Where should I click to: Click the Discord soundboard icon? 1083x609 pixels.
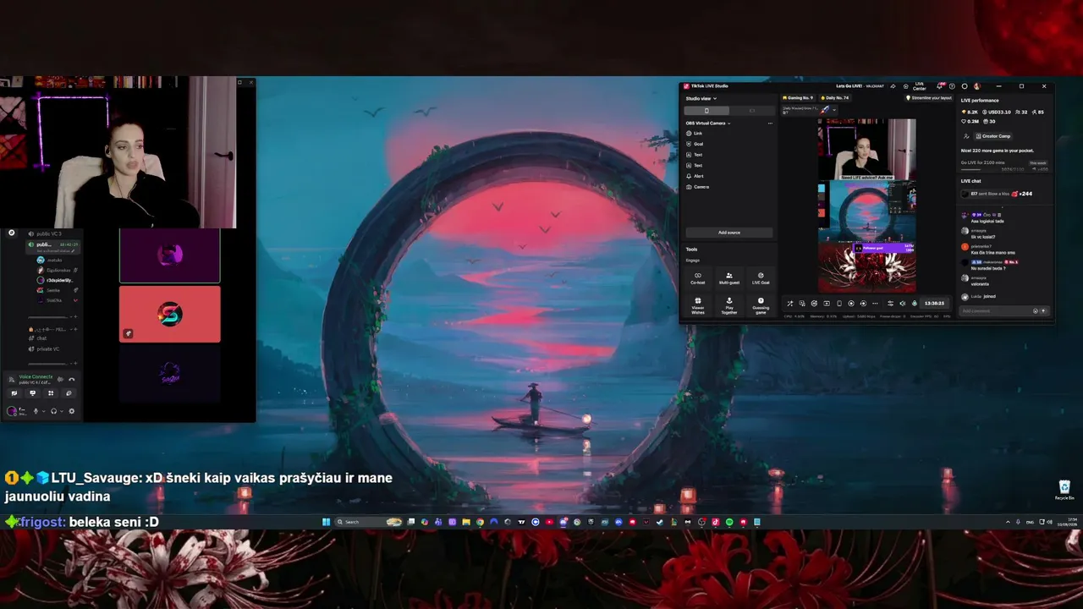(69, 393)
